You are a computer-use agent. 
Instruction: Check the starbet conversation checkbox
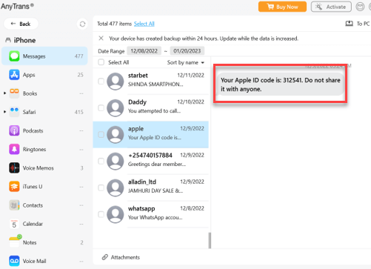tap(101, 82)
